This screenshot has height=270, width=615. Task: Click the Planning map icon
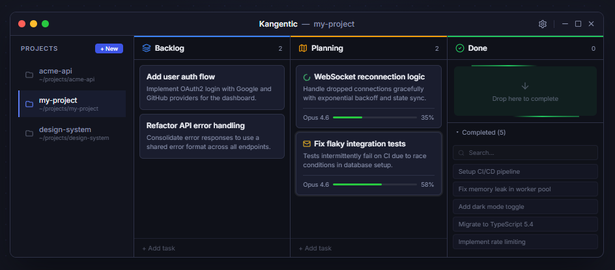(303, 48)
